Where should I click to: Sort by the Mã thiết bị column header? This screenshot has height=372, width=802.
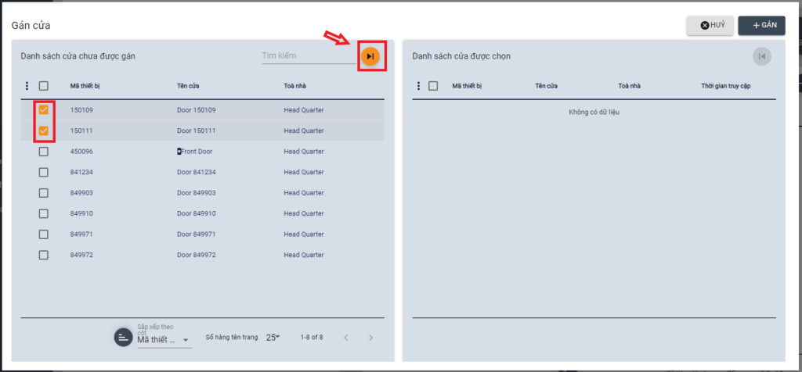(87, 86)
